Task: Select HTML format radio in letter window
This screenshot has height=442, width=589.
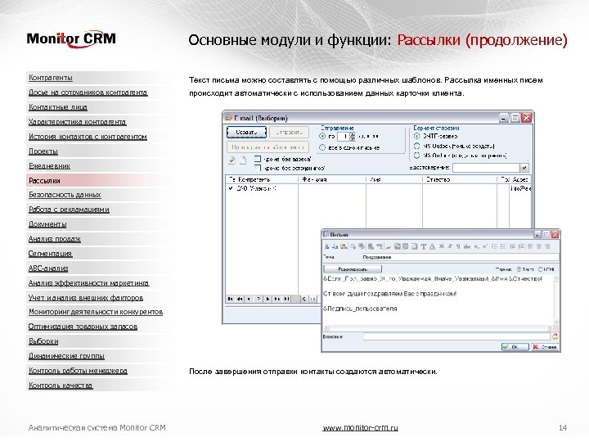Action: [x=541, y=269]
